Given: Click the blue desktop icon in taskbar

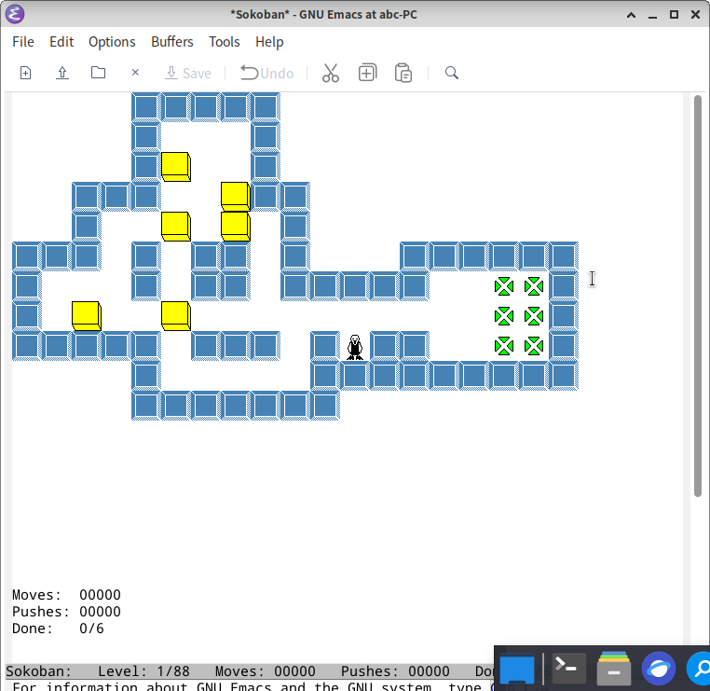Looking at the screenshot, I should pos(517,670).
